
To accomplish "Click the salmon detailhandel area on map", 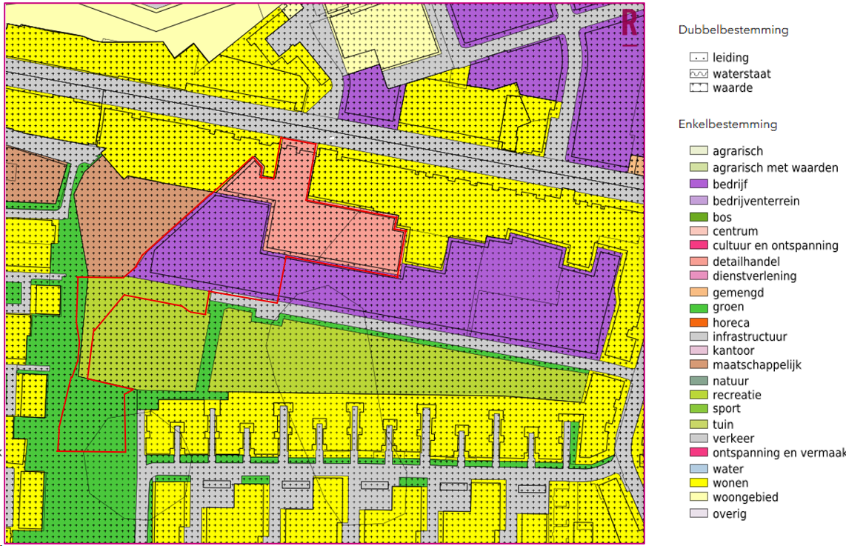I will coord(335,227).
